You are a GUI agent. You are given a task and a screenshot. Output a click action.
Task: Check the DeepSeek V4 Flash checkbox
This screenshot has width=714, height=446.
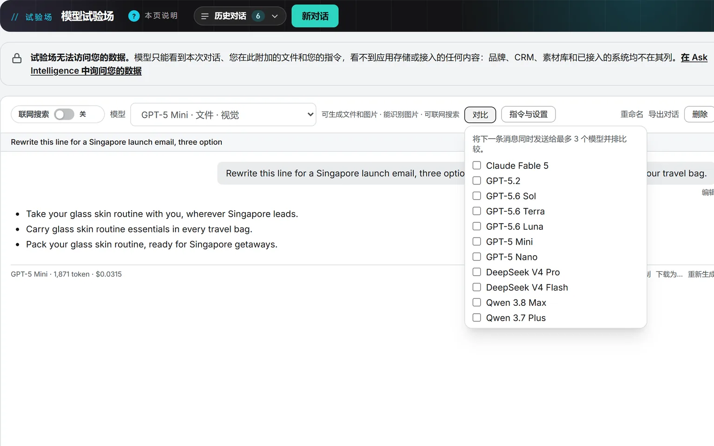[x=476, y=287]
